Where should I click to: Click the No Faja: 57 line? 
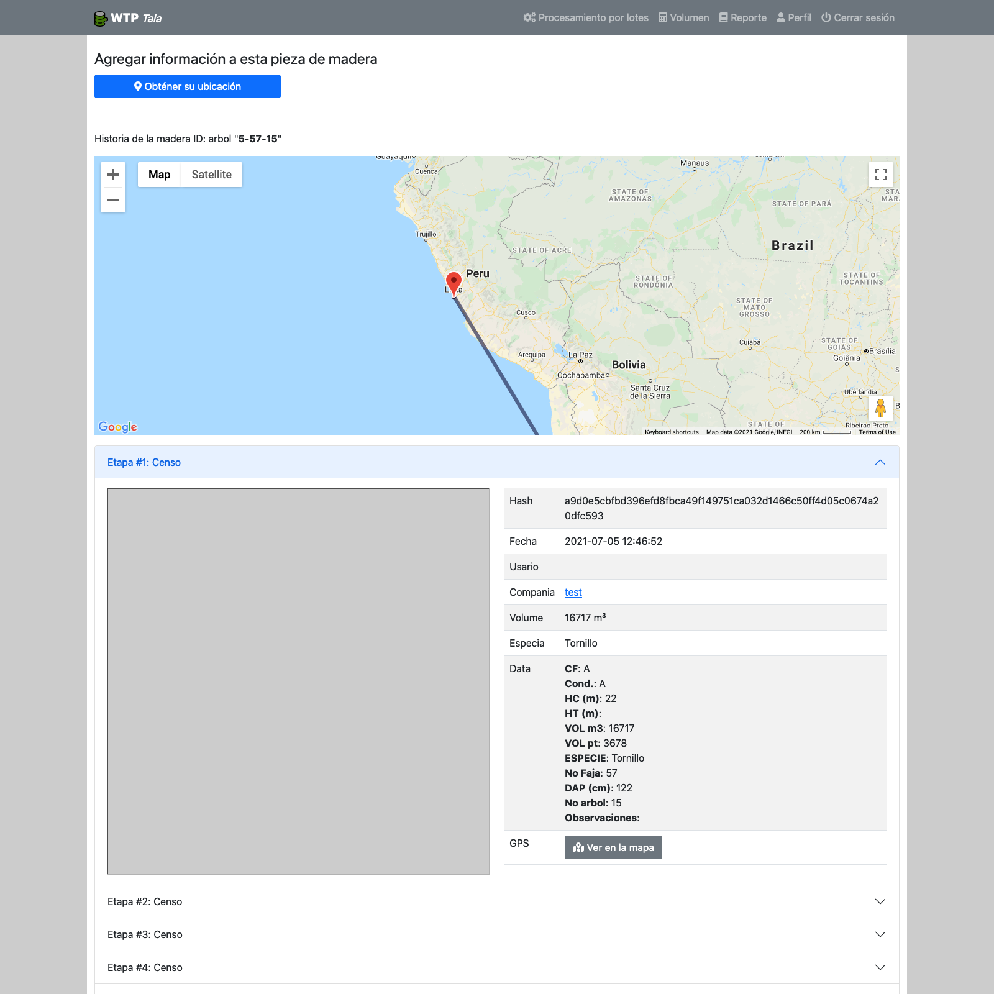tap(591, 773)
